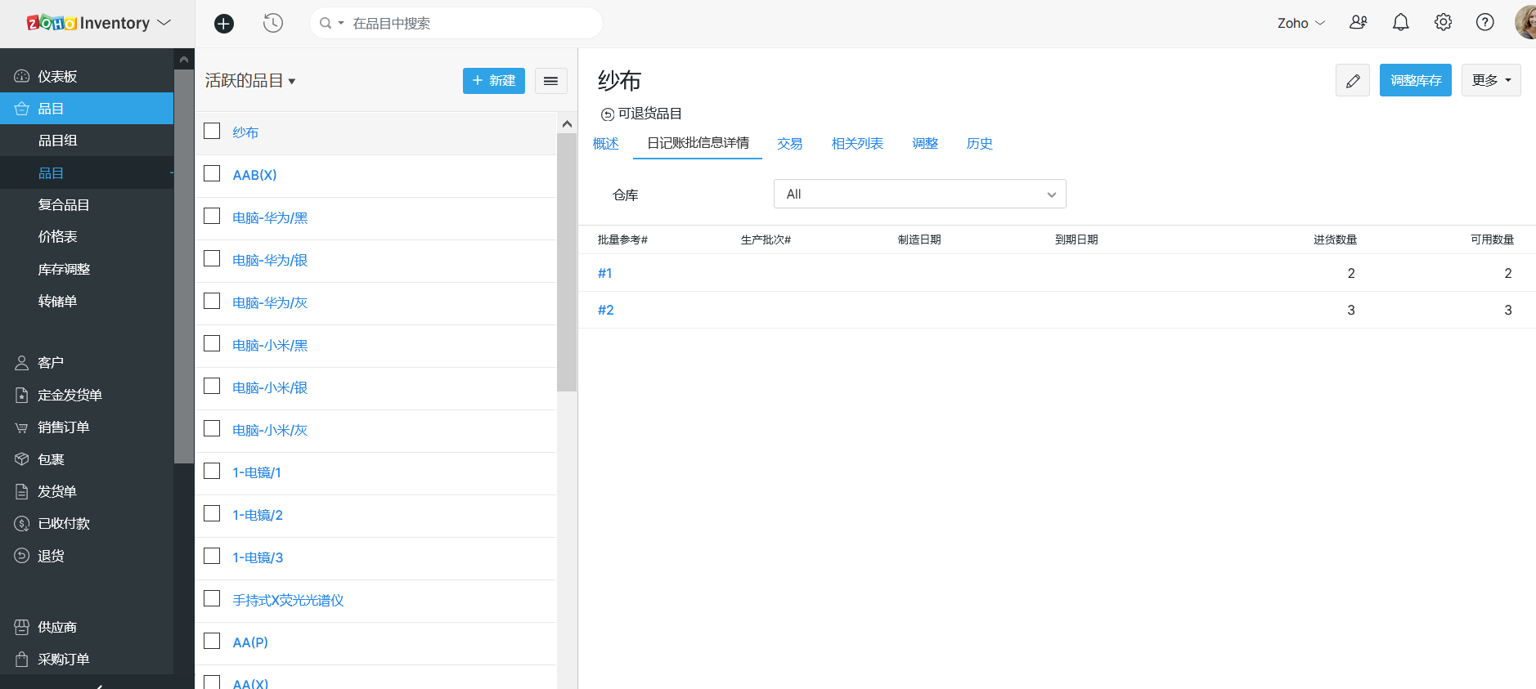
Task: Open the settings gear icon
Action: [1443, 23]
